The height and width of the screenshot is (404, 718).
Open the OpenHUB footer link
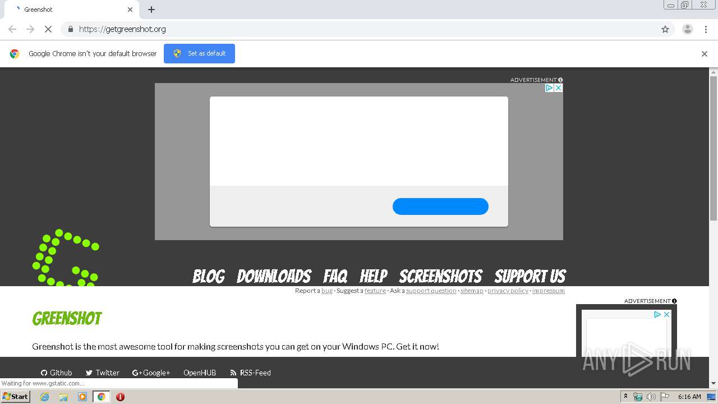(x=200, y=373)
